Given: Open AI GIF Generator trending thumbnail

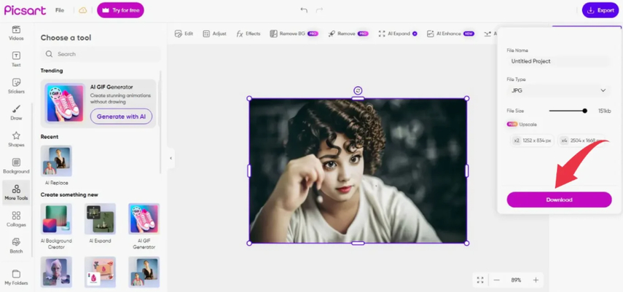Looking at the screenshot, I should pyautogui.click(x=64, y=103).
